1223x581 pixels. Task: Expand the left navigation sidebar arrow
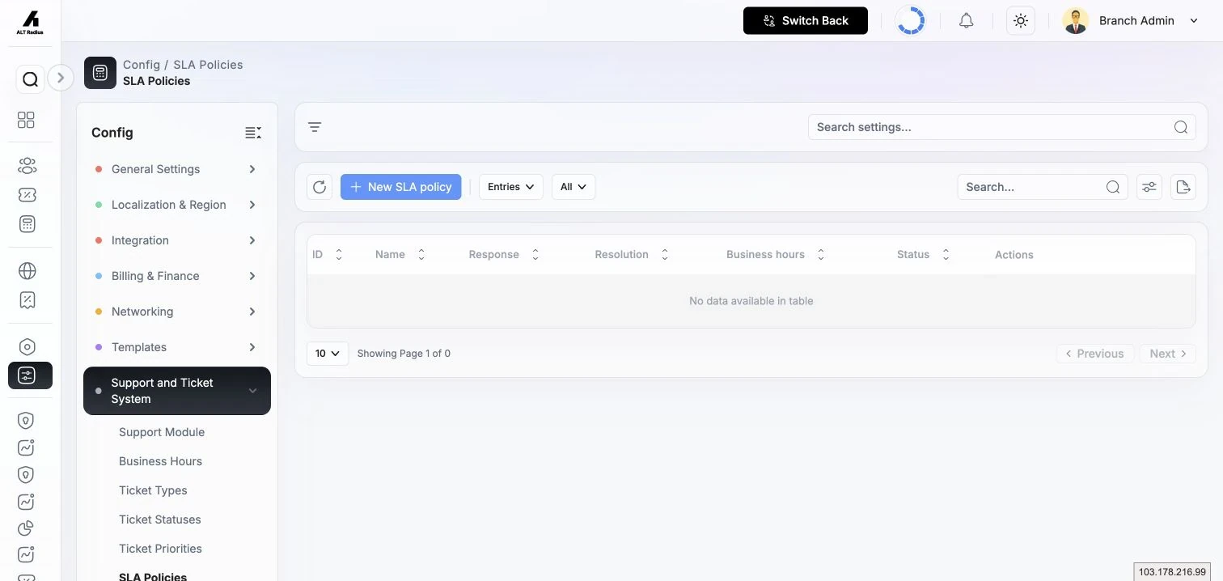point(61,78)
